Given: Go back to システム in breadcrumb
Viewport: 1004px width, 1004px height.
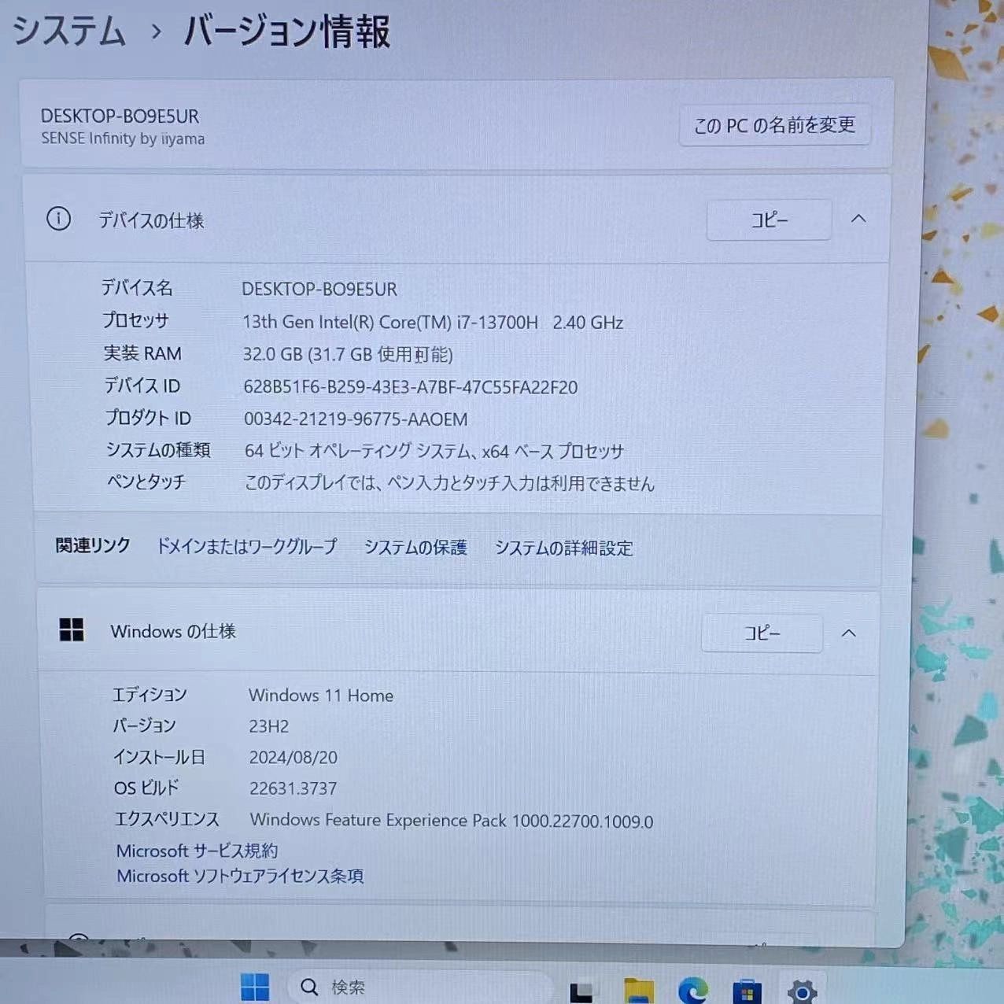Looking at the screenshot, I should point(69,31).
